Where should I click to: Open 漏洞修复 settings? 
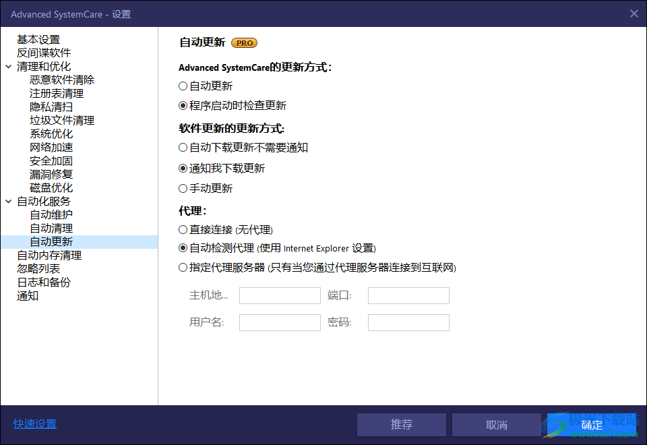[51, 174]
